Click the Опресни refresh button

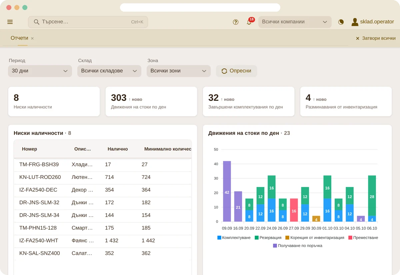236,71
